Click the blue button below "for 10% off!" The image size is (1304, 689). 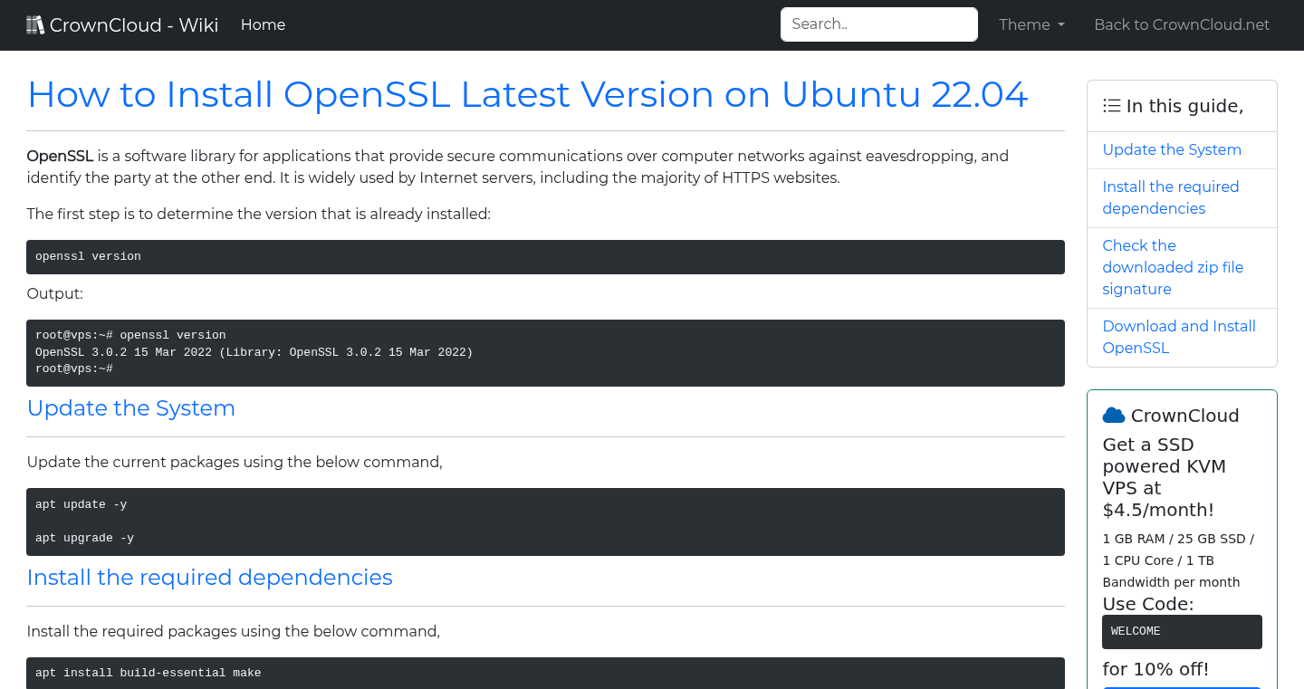click(1182, 687)
